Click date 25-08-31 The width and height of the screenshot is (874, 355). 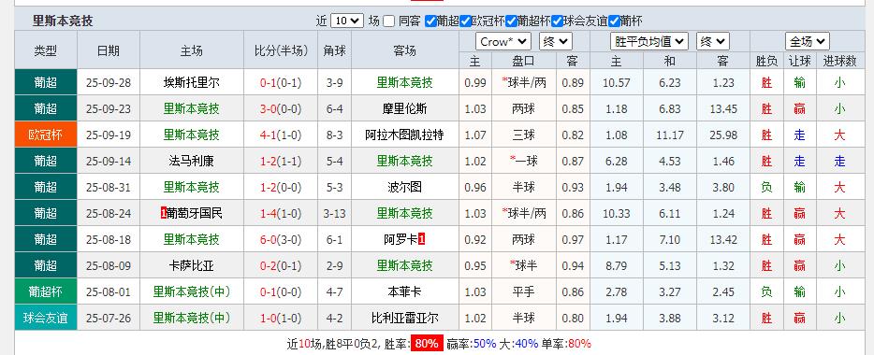(x=109, y=188)
